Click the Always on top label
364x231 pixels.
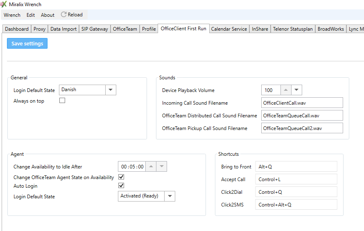click(29, 101)
